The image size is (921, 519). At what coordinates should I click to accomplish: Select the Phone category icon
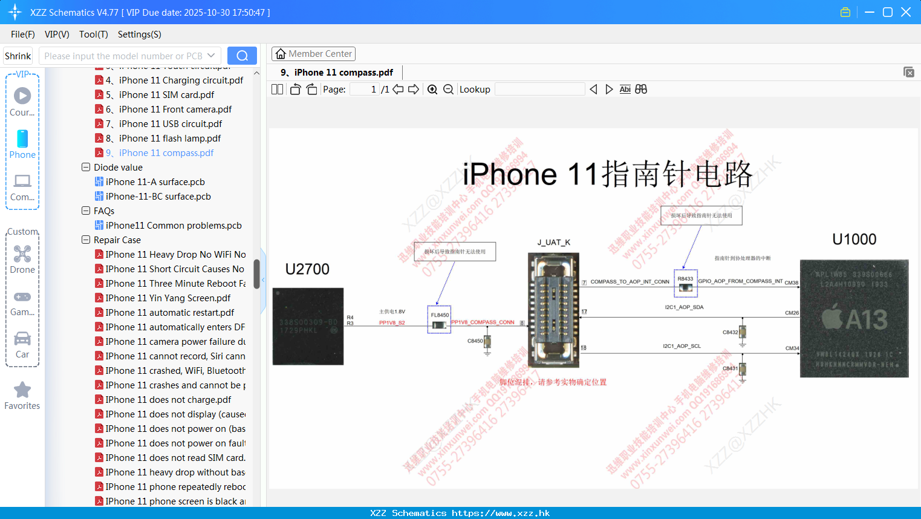[22, 144]
